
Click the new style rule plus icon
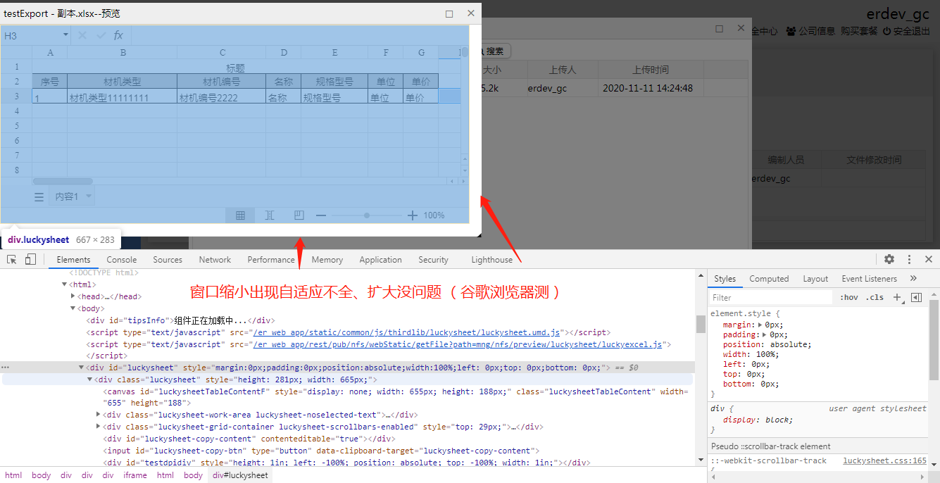(898, 297)
